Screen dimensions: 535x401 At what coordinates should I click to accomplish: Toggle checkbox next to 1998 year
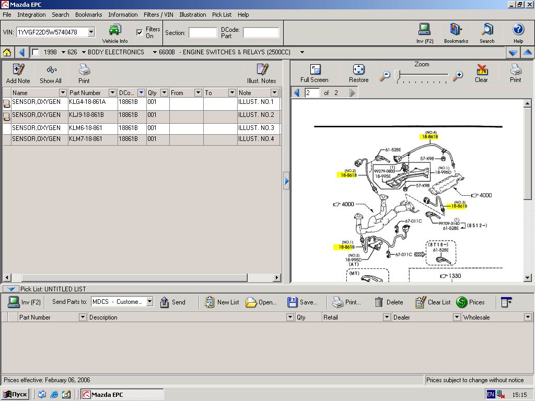click(x=36, y=52)
